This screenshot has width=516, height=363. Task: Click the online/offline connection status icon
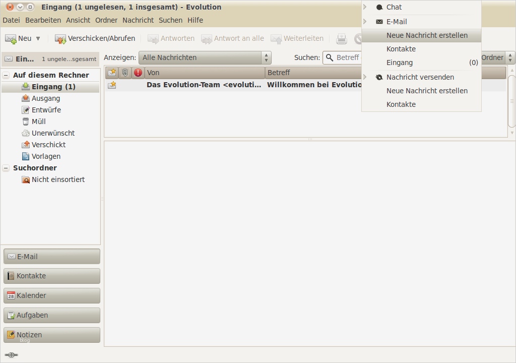tap(11, 355)
